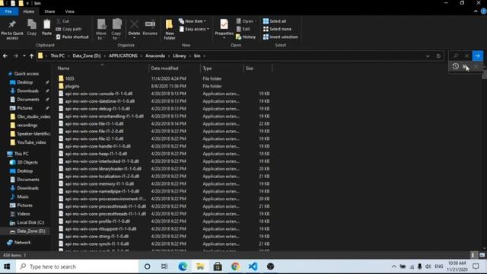Expand the New item dropdown

point(193,21)
